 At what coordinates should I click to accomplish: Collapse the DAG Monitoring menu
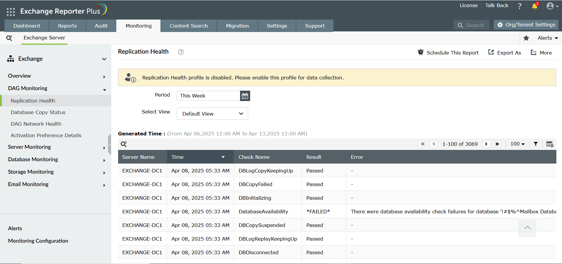point(104,89)
